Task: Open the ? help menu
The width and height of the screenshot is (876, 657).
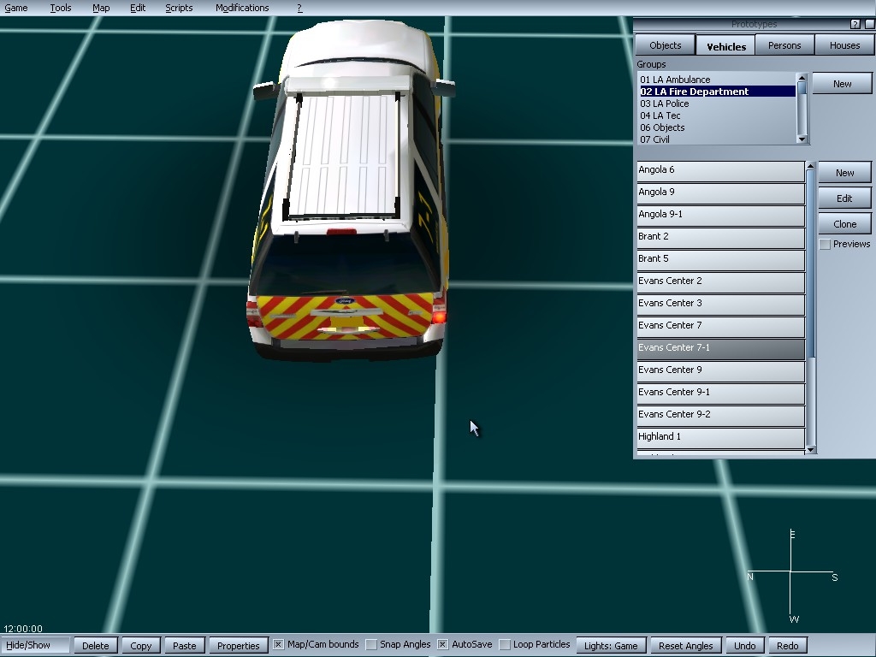Action: click(299, 8)
